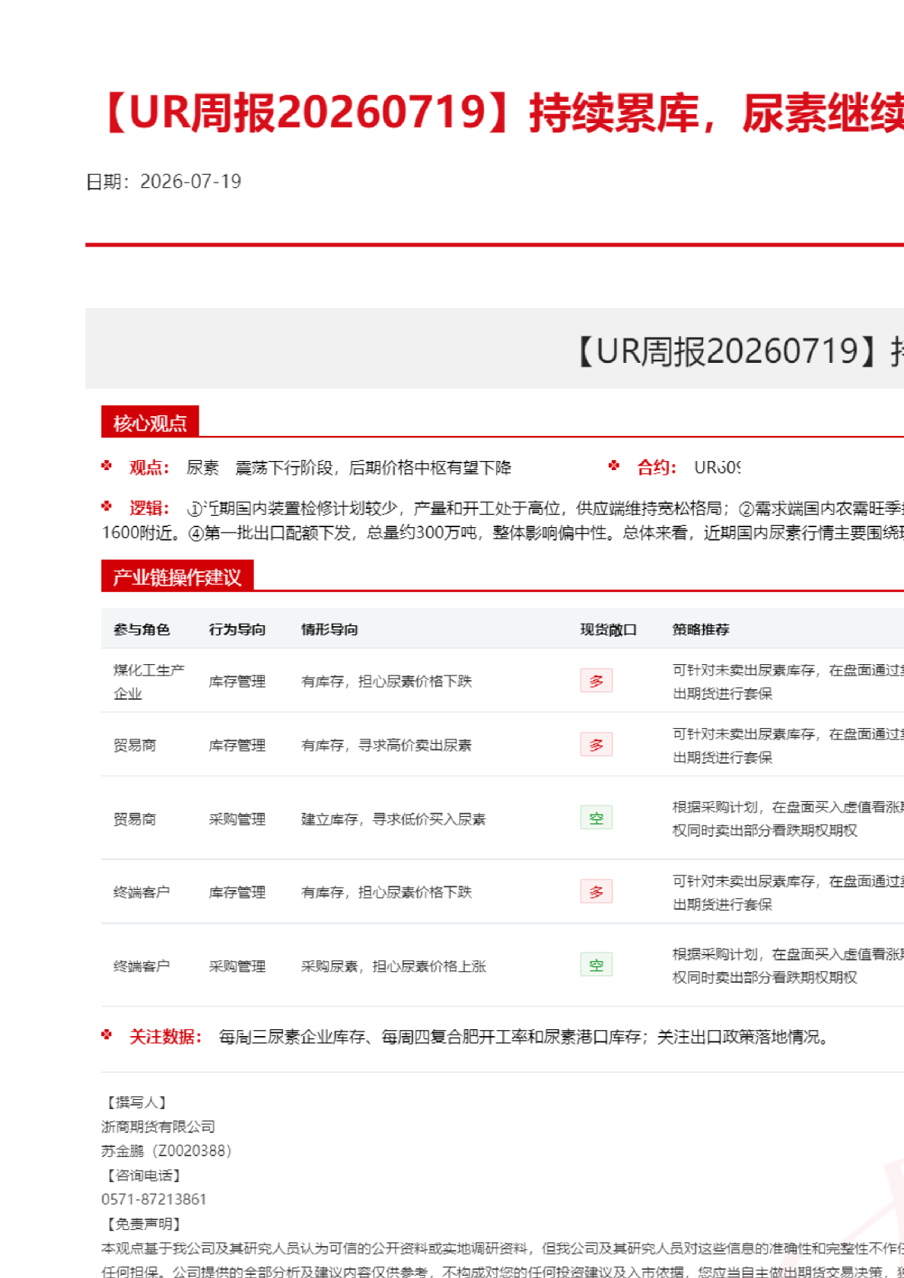Click the 空 badge for 担心尿素价格上涨 row
This screenshot has height=1278, width=904.
(x=597, y=965)
